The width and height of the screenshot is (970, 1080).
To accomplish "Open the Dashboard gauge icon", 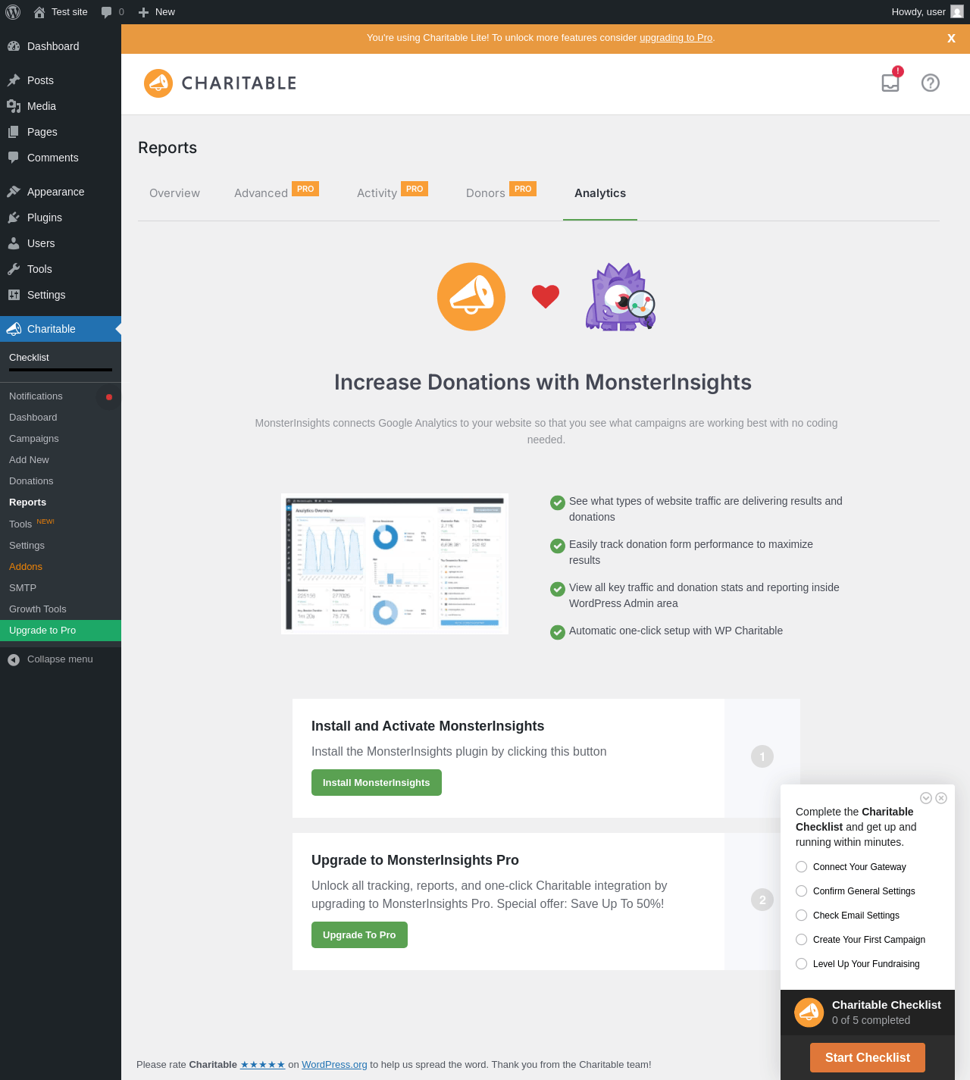I will 14,46.
